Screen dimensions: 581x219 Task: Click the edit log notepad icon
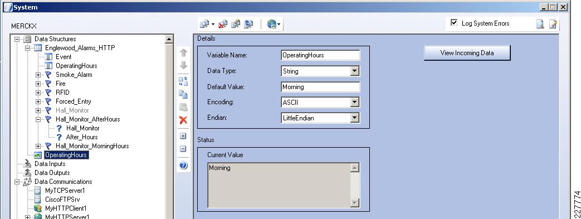553,24
